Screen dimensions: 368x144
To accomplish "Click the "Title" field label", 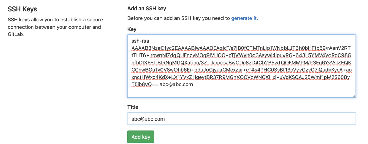I will [133, 107].
